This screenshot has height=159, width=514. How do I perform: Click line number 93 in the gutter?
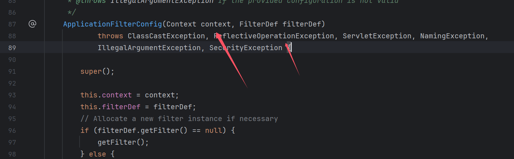[x=12, y=95]
